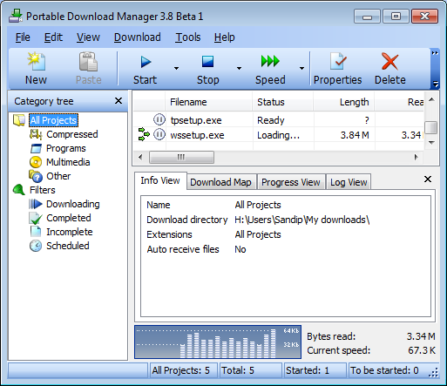Click file list scroll up arrow

tap(431, 99)
